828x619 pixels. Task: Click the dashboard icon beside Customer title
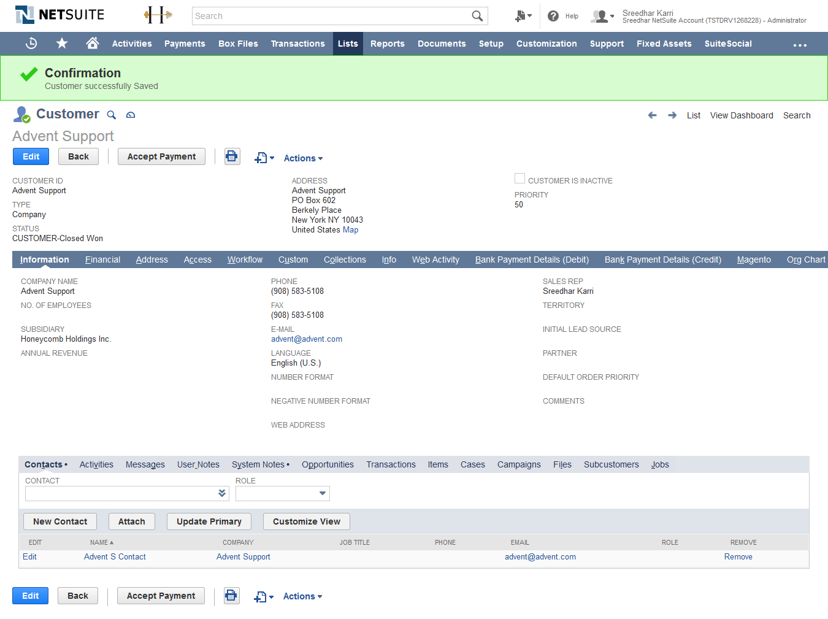(x=131, y=115)
